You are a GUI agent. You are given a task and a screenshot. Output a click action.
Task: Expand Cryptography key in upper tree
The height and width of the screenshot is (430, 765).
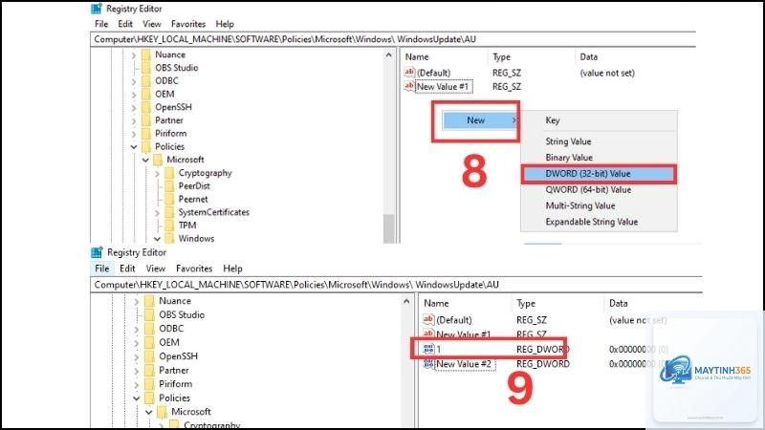(157, 174)
